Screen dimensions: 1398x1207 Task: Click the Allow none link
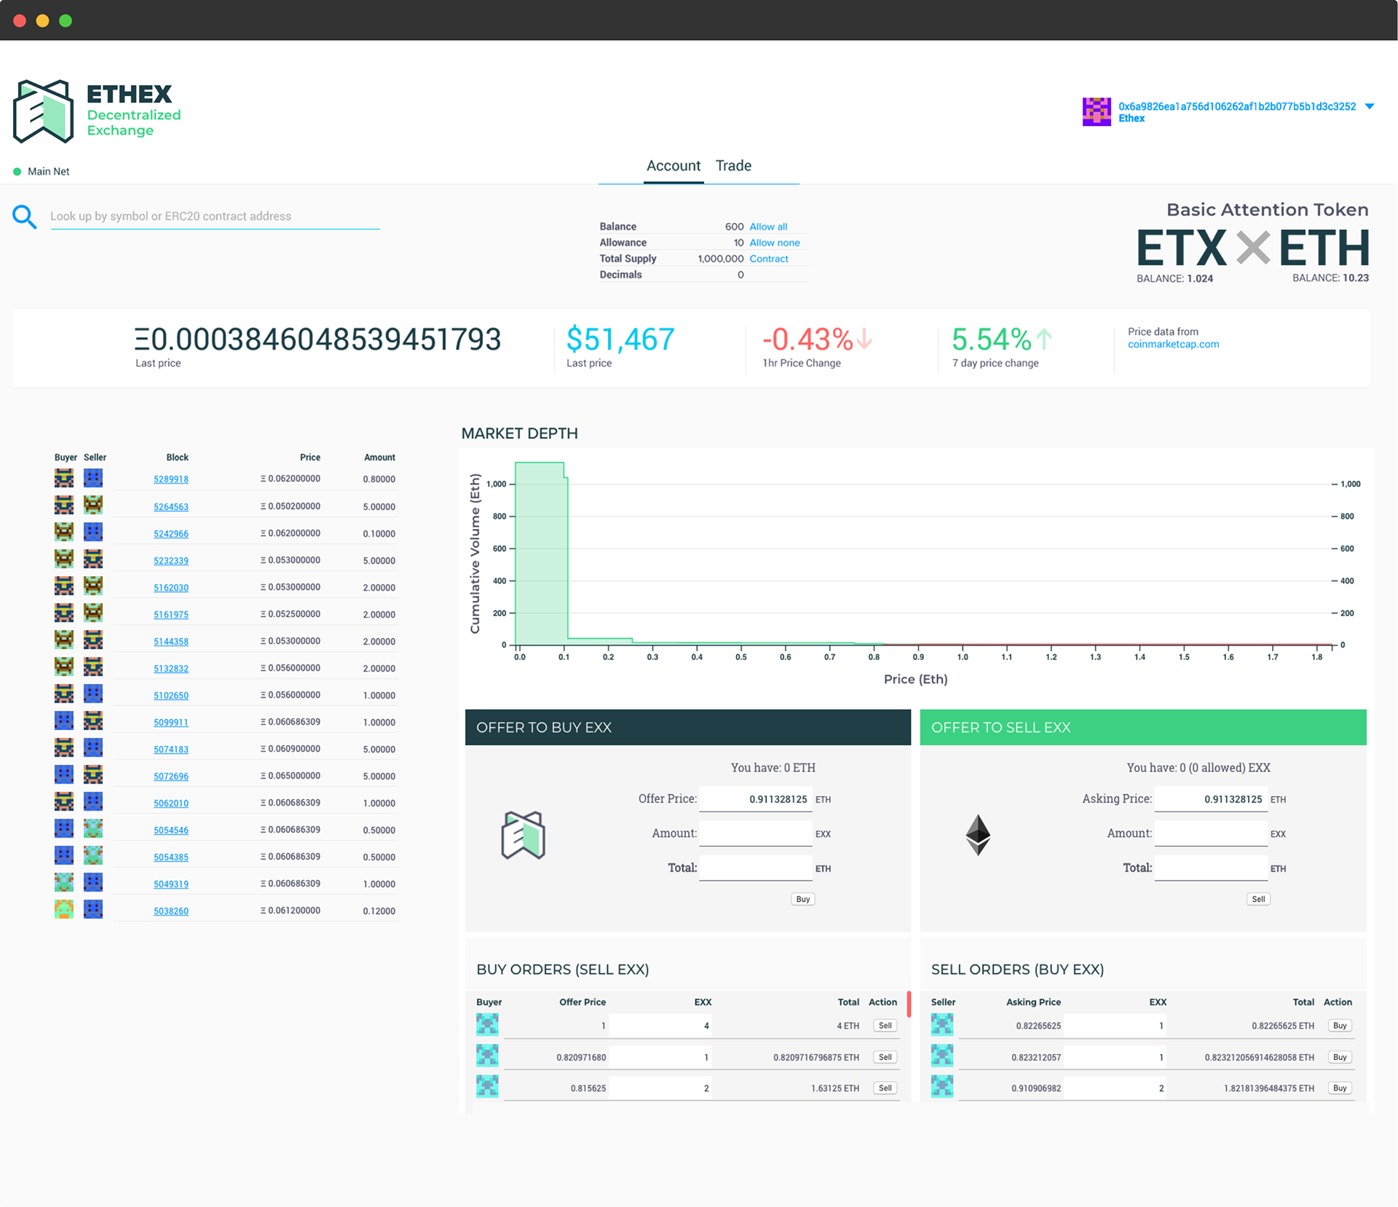click(774, 243)
